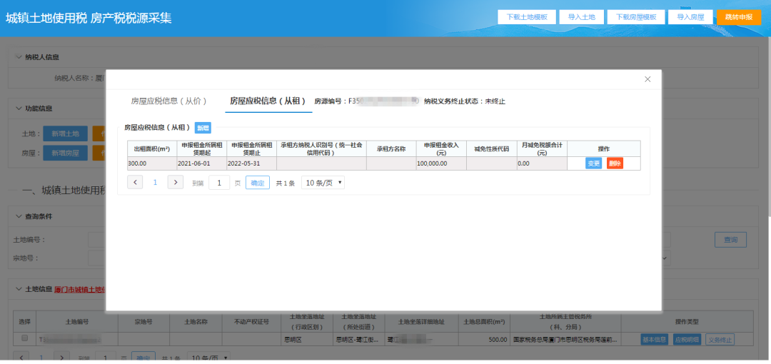The width and height of the screenshot is (771, 364).
Task: Click 应税明细 in the land row
Action: coord(687,340)
